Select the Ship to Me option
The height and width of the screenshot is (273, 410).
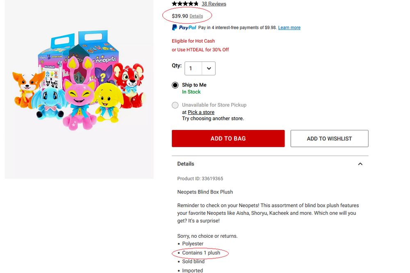click(175, 85)
